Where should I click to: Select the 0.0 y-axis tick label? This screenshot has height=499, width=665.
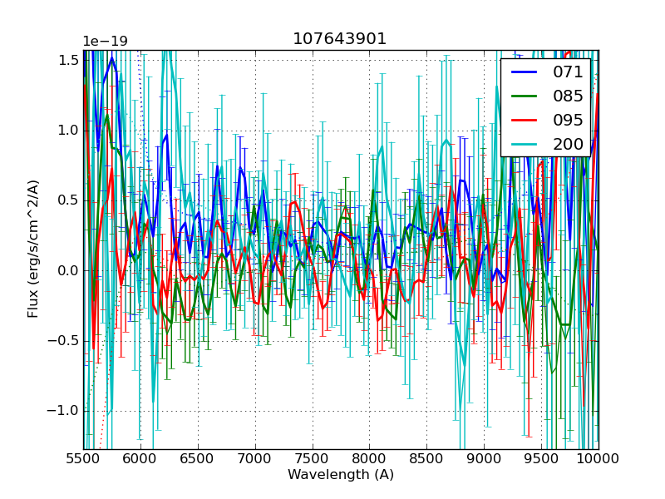(68, 270)
